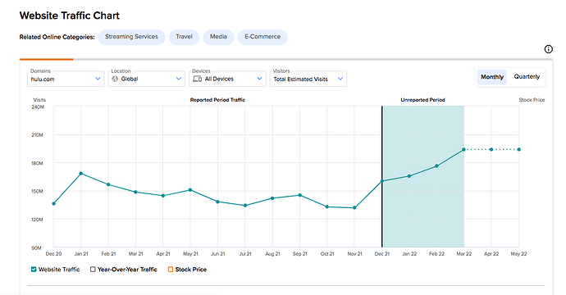Open the Streaming Services category
This screenshot has width=566, height=295.
click(131, 37)
